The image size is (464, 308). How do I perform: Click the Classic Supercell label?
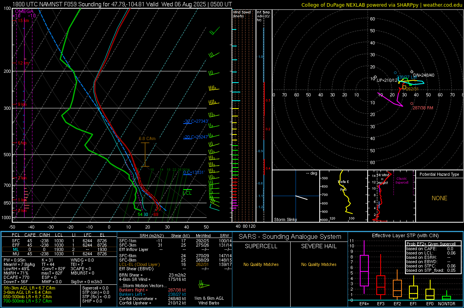click(401, 181)
